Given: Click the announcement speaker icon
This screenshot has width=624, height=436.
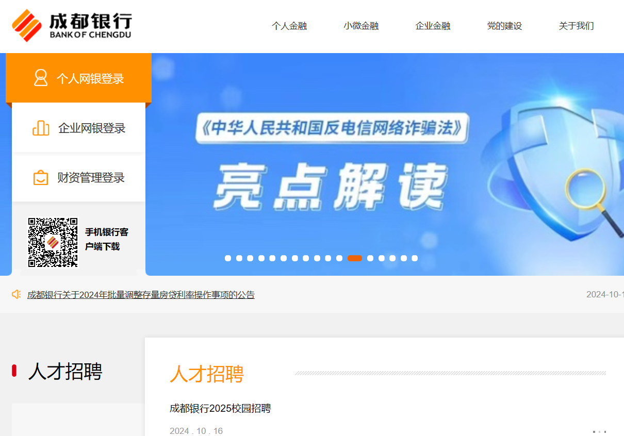Looking at the screenshot, I should click(16, 294).
